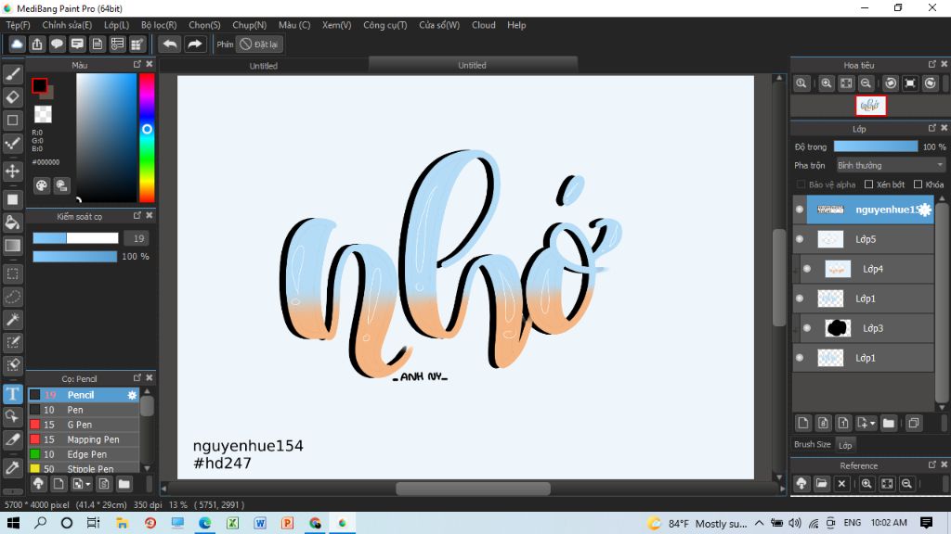Hide the Lớp5 layer
Viewport: 951px width, 534px height.
[800, 239]
